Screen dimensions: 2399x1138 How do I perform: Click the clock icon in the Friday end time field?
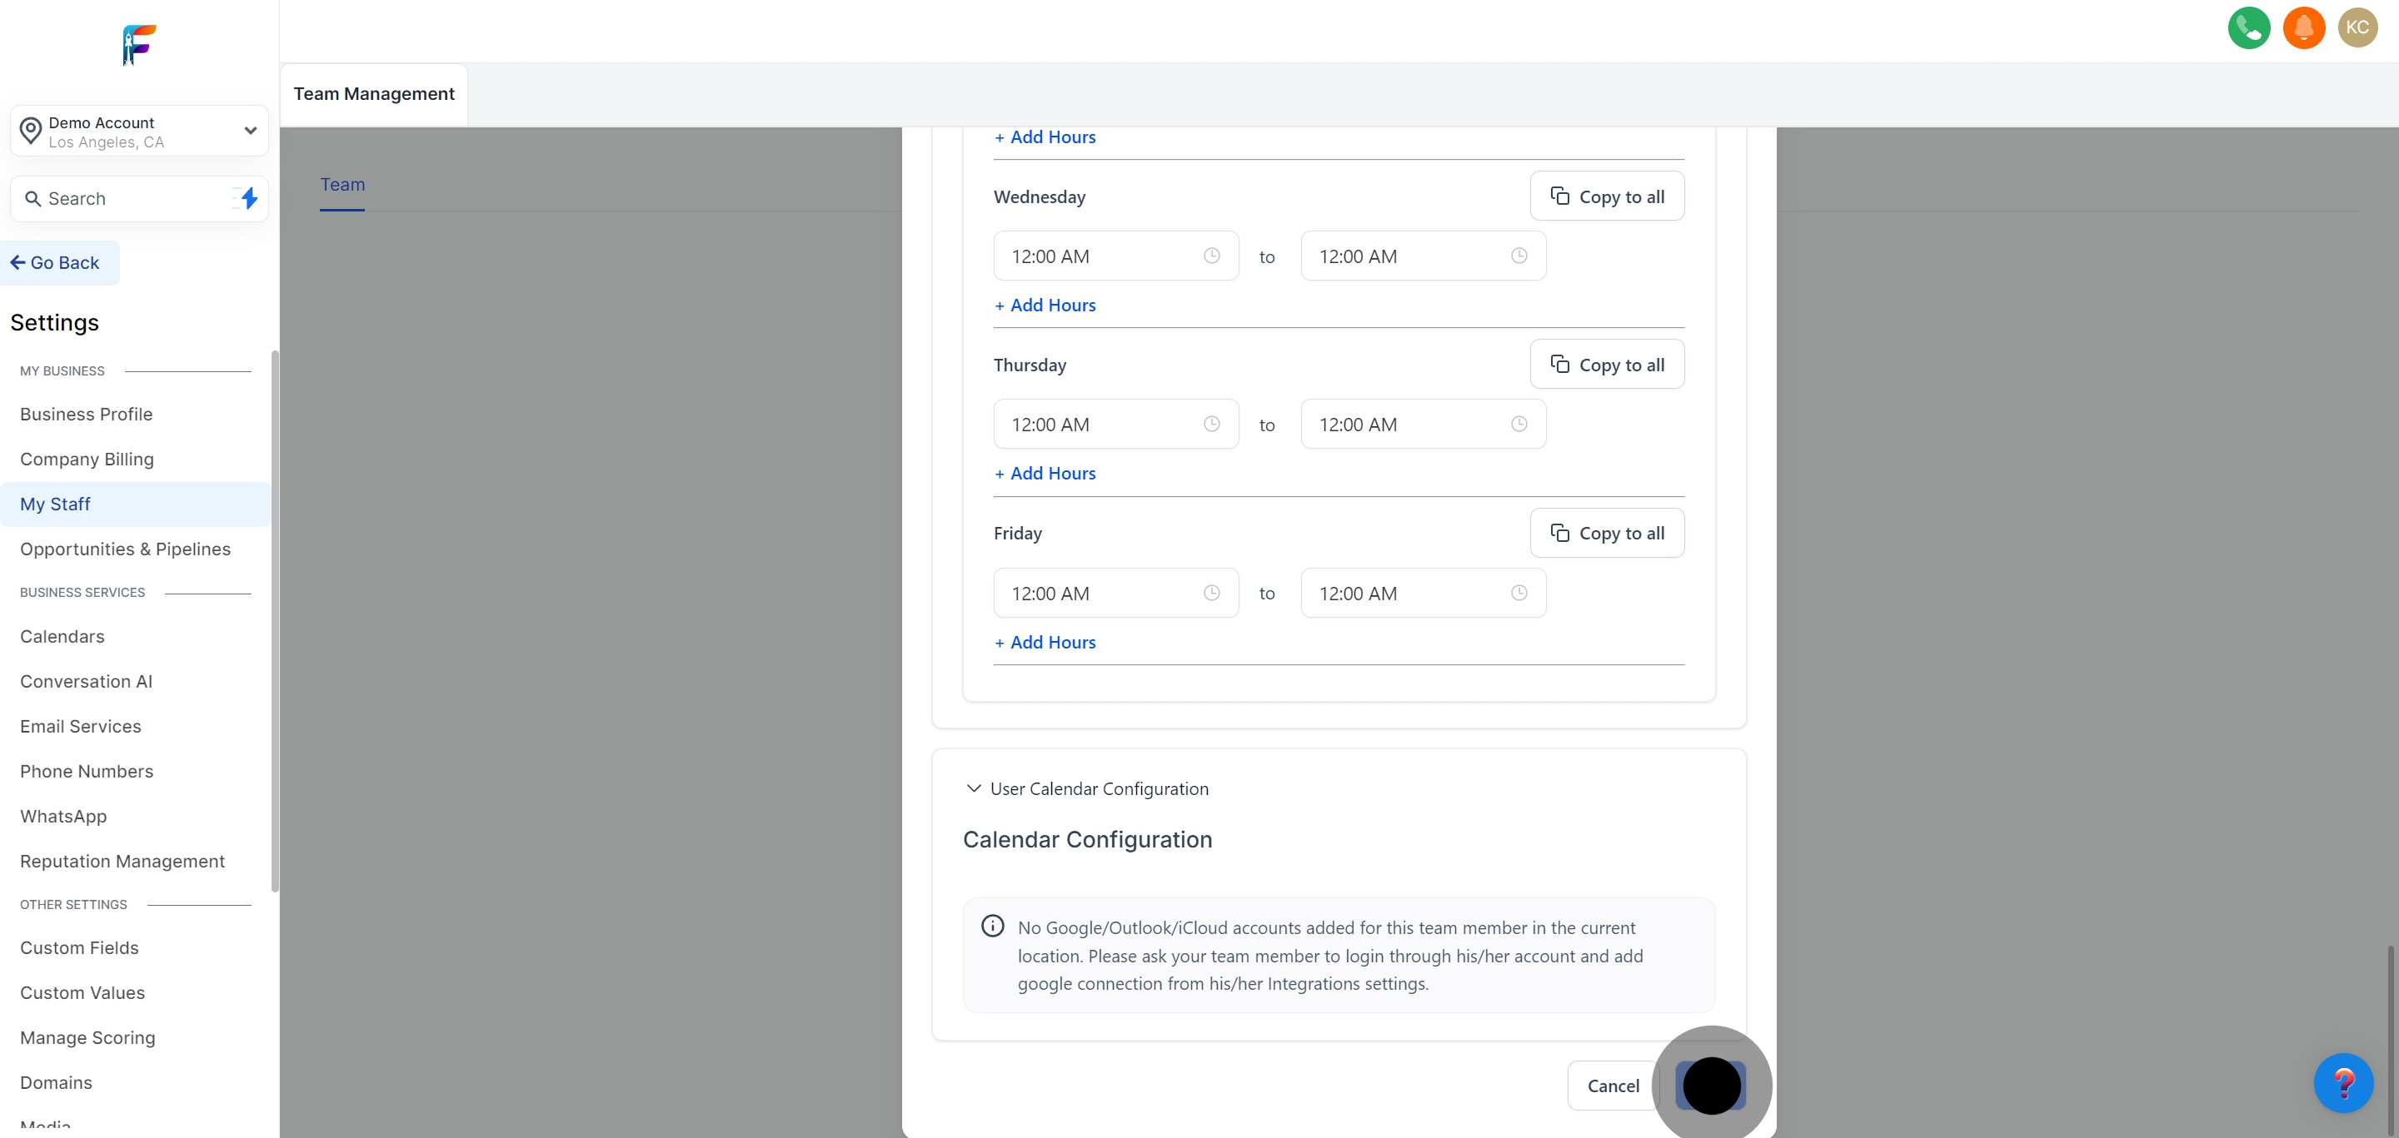[x=1518, y=593]
